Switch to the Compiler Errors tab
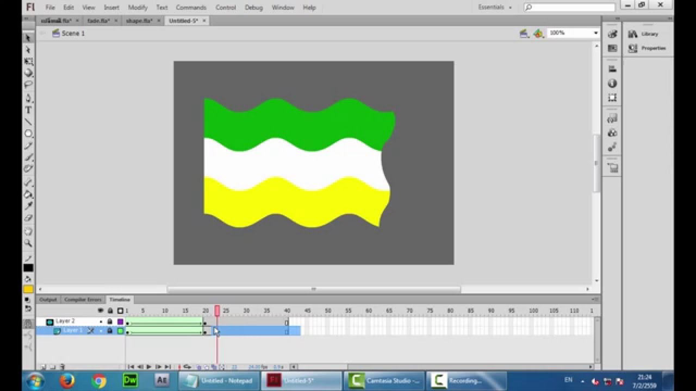The height and width of the screenshot is (391, 696). coord(83,300)
